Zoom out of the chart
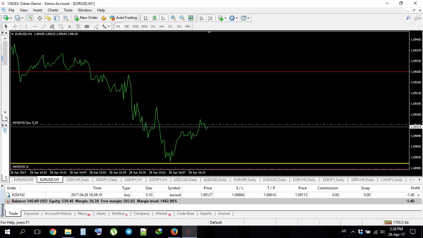Viewport: 423px width, 238px height. click(x=182, y=18)
